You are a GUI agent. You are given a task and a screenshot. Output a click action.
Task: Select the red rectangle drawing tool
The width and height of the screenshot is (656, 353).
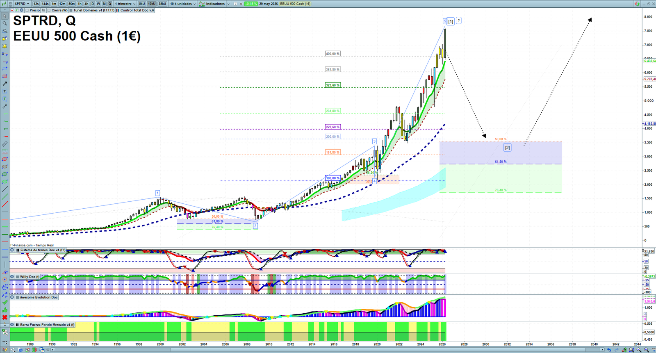click(x=5, y=76)
